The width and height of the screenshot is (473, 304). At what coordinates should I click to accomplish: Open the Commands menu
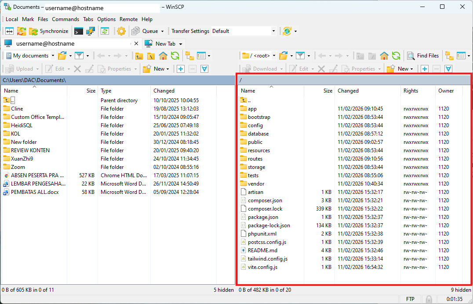65,19
